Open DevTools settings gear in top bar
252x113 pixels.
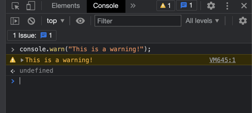(x=211, y=6)
